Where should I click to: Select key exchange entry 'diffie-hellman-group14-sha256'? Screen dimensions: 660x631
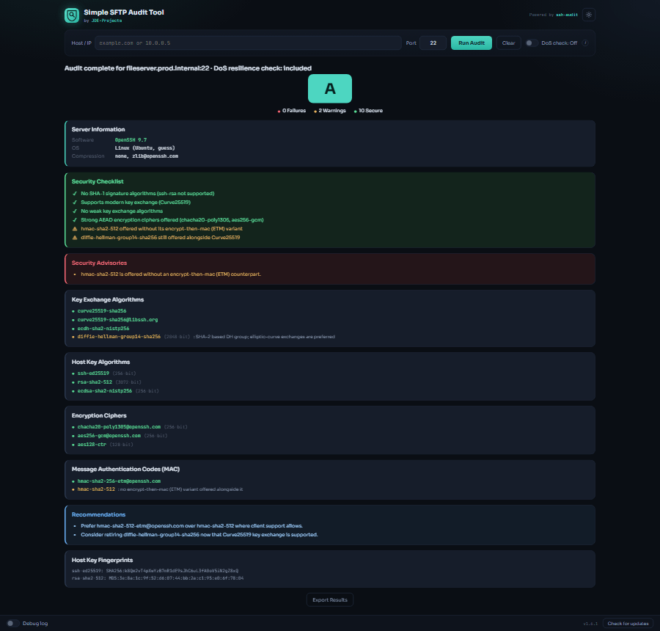[119, 337]
